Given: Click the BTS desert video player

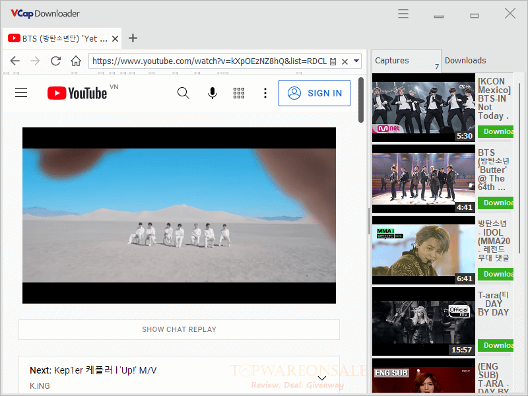Looking at the screenshot, I should point(179,216).
